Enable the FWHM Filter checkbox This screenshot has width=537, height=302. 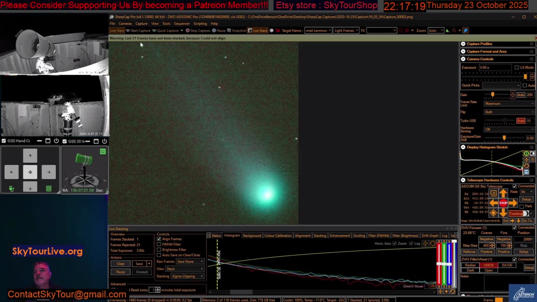(159, 245)
